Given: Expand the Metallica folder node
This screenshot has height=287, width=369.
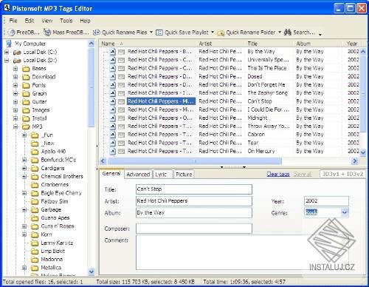Looking at the screenshot, I should (x=24, y=268).
